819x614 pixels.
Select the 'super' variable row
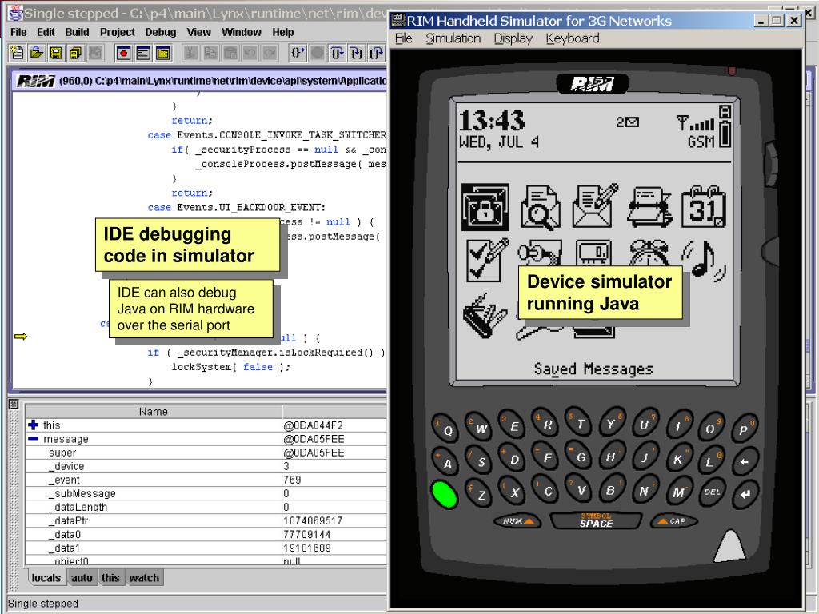tap(206, 453)
